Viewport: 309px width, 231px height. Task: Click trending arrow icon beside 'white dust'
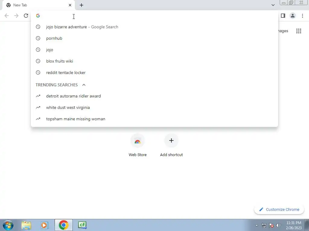[x=38, y=107]
